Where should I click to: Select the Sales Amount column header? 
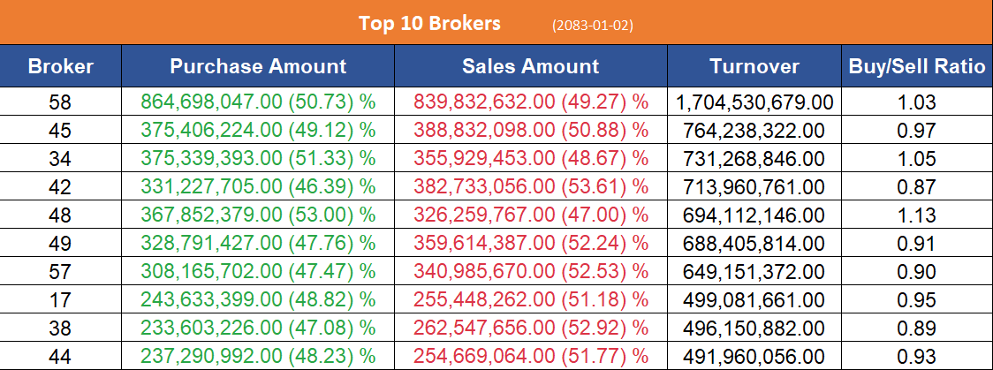pyautogui.click(x=530, y=66)
